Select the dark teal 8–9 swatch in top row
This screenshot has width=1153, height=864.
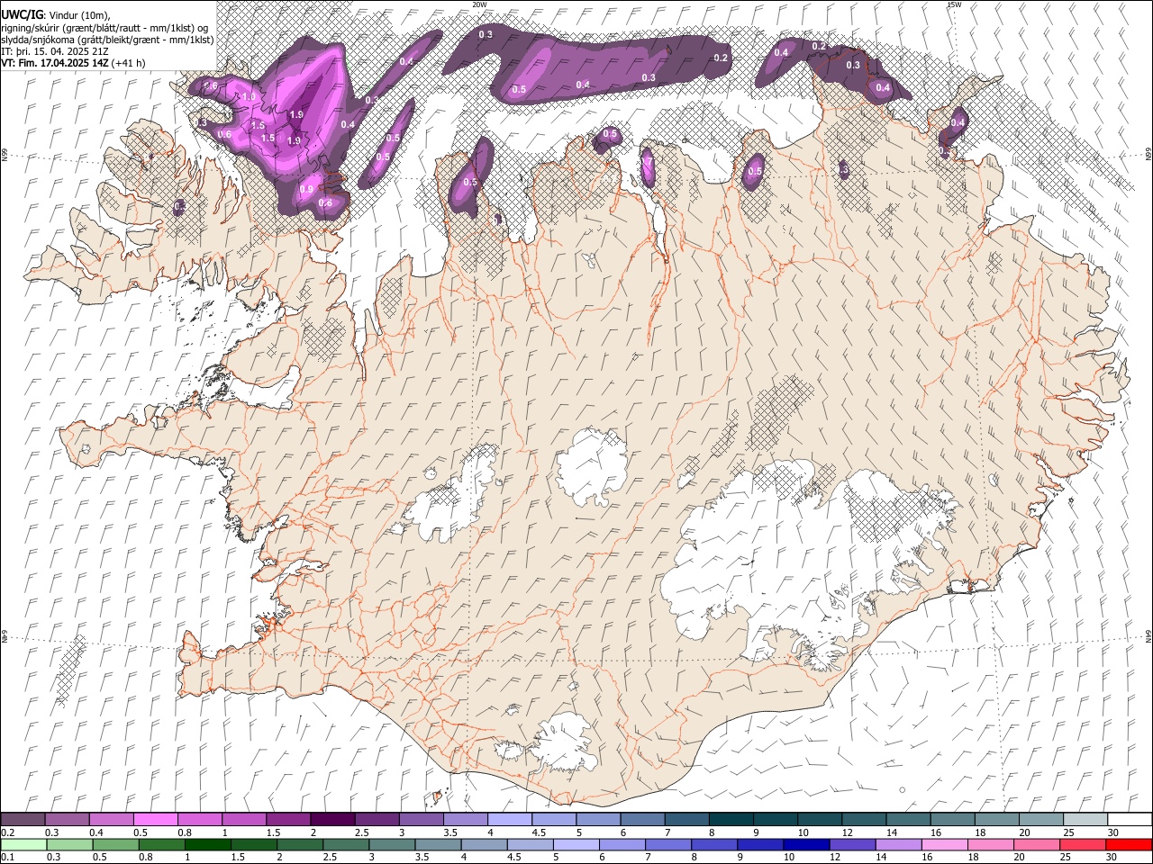pyautogui.click(x=730, y=820)
